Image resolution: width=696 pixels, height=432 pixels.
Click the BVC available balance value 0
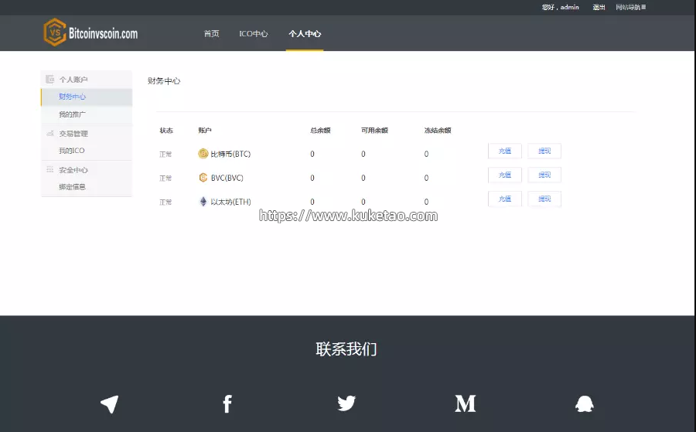[363, 178]
